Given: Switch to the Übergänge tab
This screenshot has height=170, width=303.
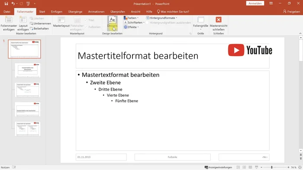Looking at the screenshot, I should (x=75, y=12).
